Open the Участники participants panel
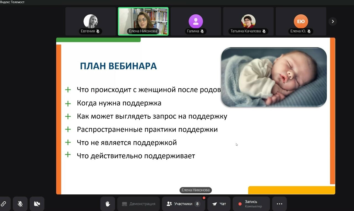 tap(183, 204)
